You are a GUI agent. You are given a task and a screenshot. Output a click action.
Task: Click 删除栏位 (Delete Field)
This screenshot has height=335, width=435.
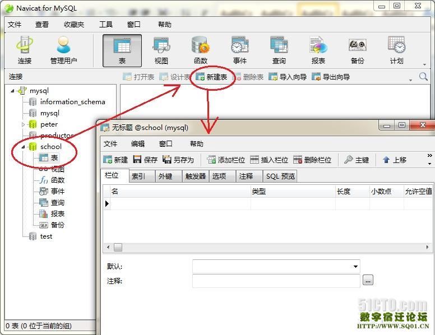click(312, 160)
